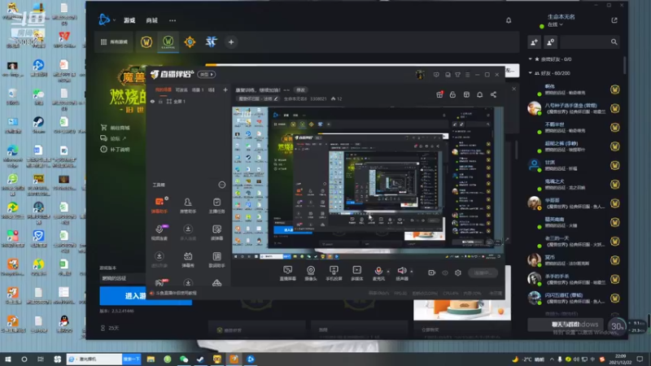Open streaming settings gear icon
This screenshot has width=651, height=366.
coord(458,272)
